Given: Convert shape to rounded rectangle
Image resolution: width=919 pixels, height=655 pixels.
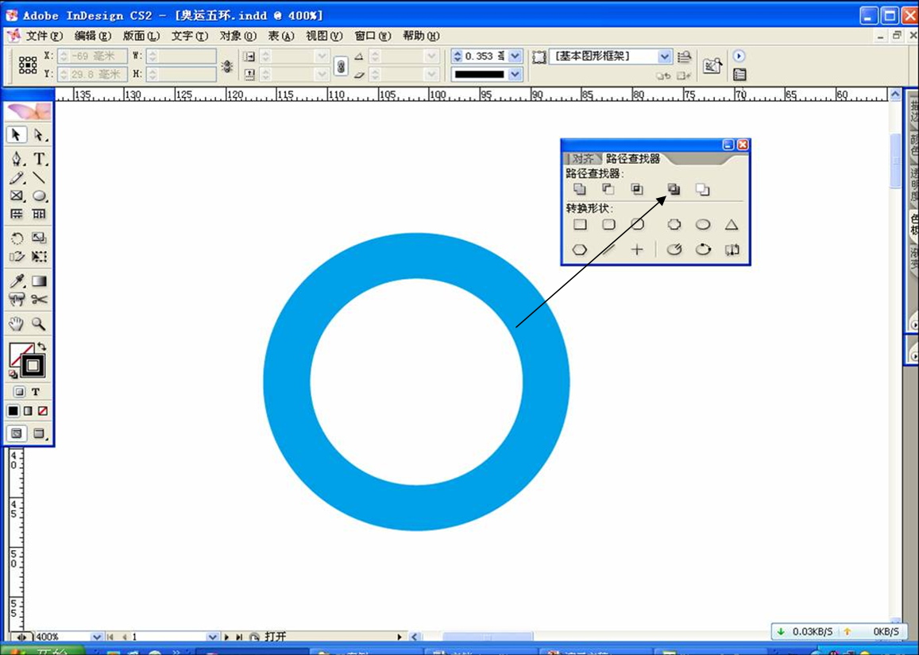Looking at the screenshot, I should [x=609, y=225].
